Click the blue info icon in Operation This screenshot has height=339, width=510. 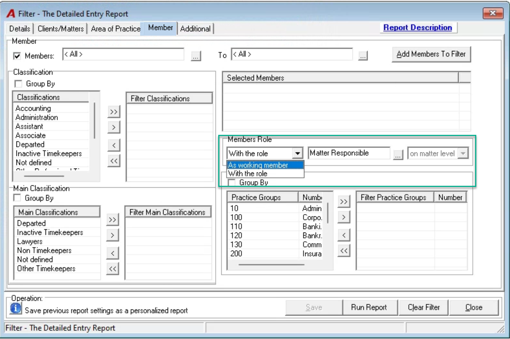[x=15, y=308]
